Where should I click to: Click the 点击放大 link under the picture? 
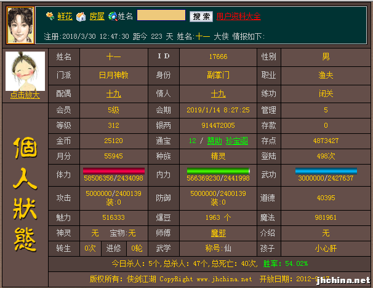25,95
